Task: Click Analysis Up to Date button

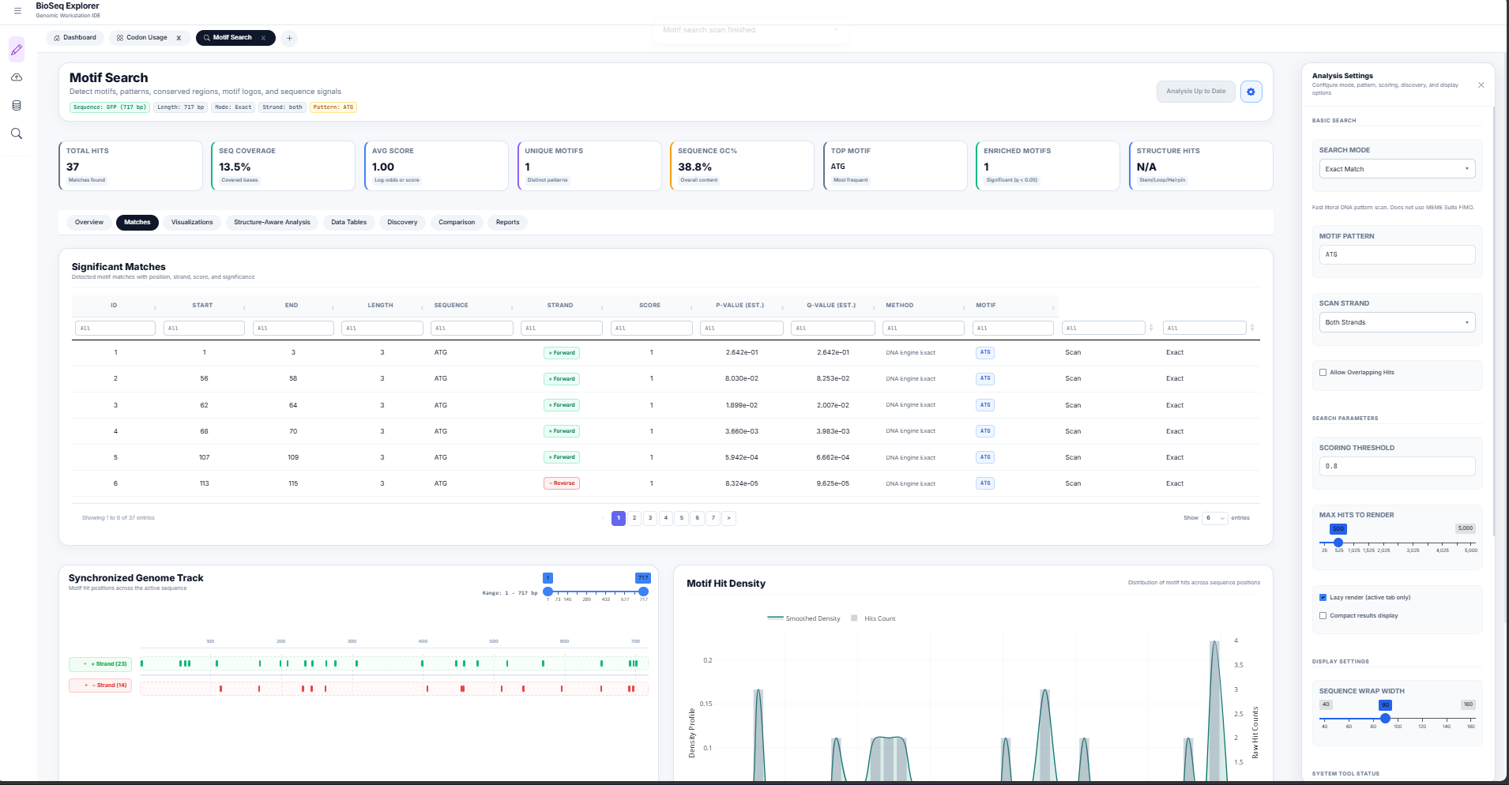Action: (x=1195, y=92)
